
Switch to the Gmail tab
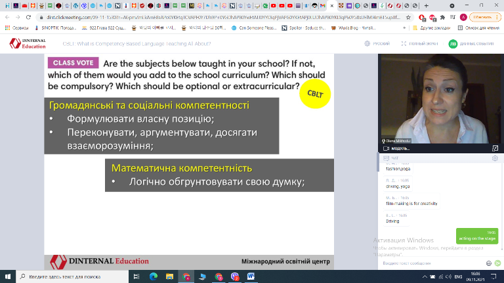coord(323,5)
